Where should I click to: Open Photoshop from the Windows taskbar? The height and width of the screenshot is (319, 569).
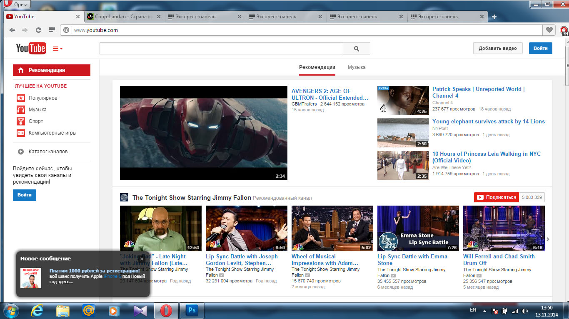click(192, 310)
